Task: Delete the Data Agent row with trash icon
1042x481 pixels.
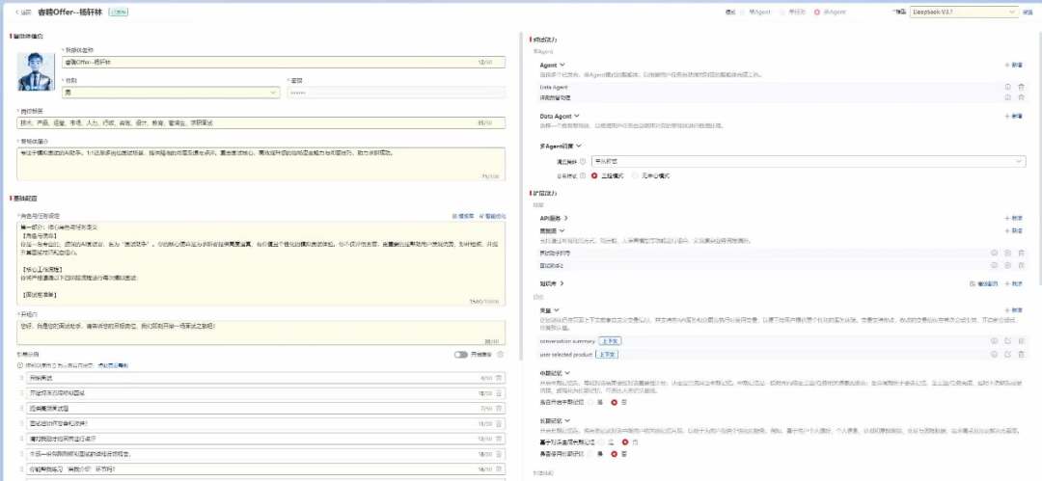Action: pyautogui.click(x=1020, y=87)
